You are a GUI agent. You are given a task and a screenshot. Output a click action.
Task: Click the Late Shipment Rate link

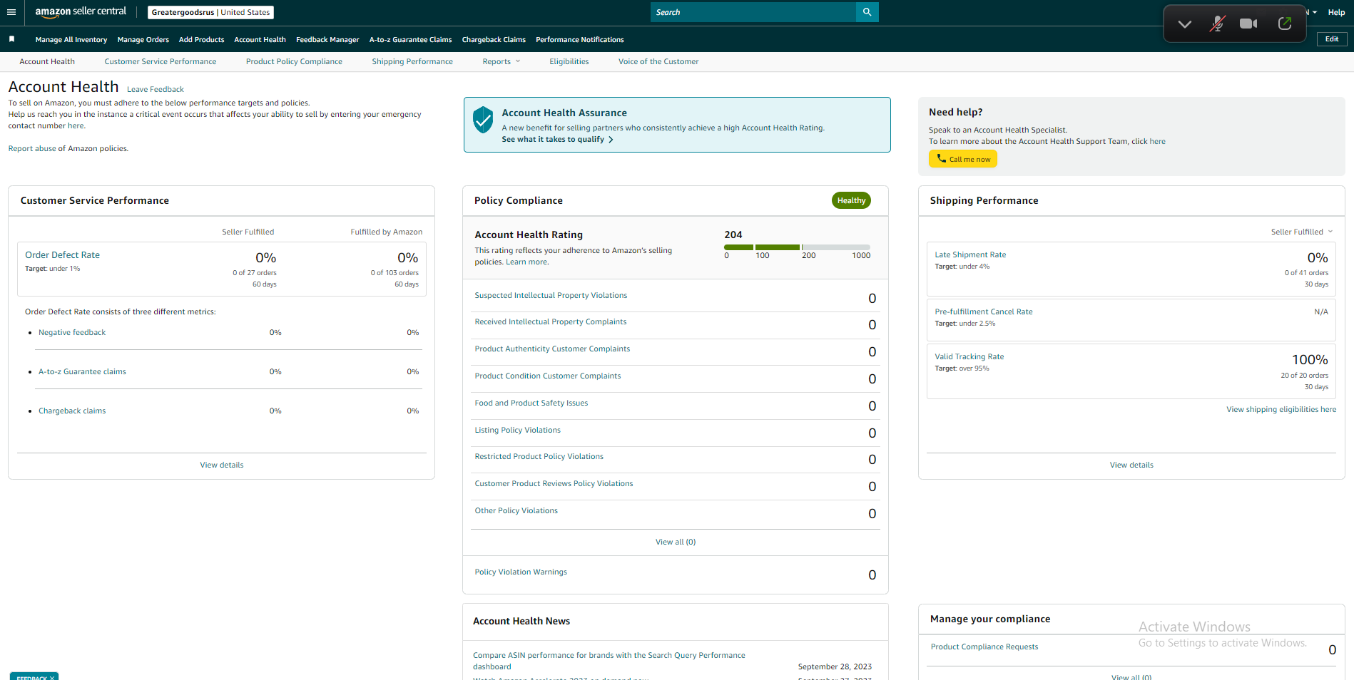pos(970,255)
